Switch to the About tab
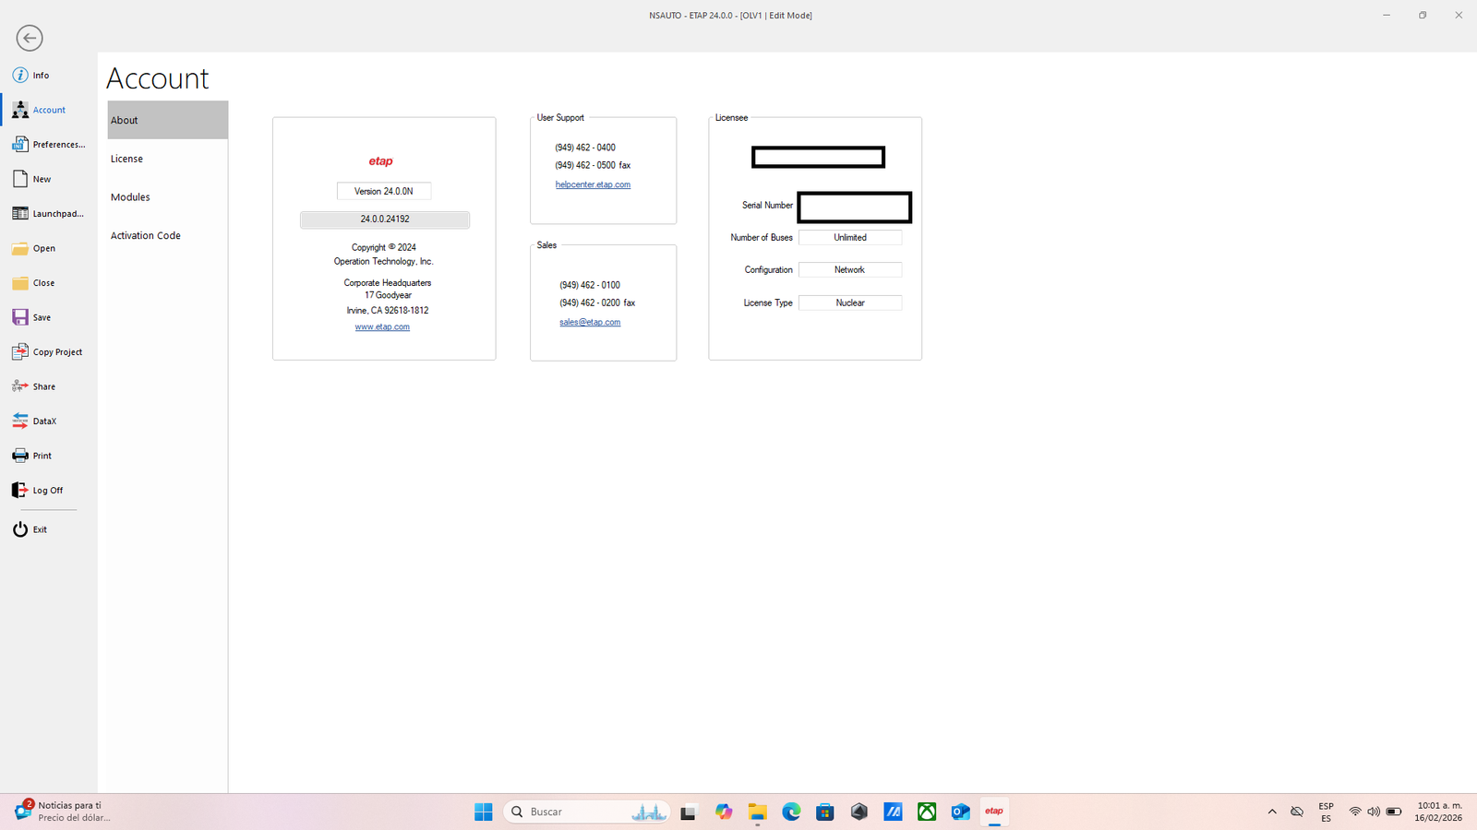Screen dimensions: 1477x830 point(167,120)
